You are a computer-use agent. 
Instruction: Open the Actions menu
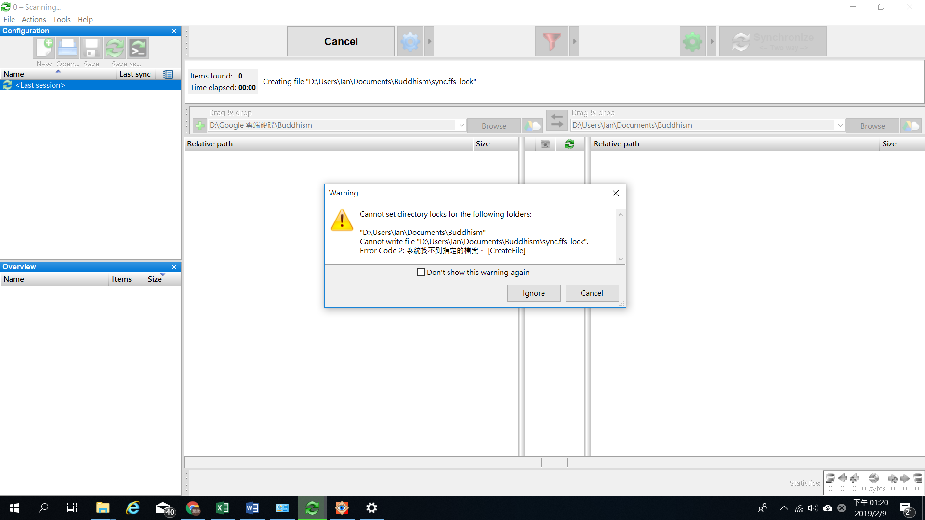coord(34,19)
